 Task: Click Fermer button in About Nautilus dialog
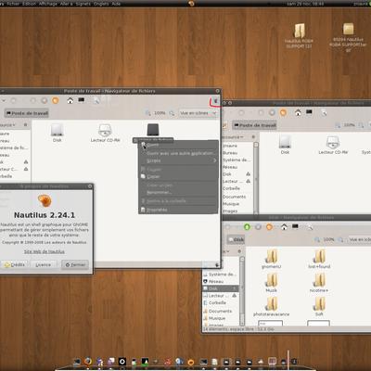pyautogui.click(x=75, y=264)
